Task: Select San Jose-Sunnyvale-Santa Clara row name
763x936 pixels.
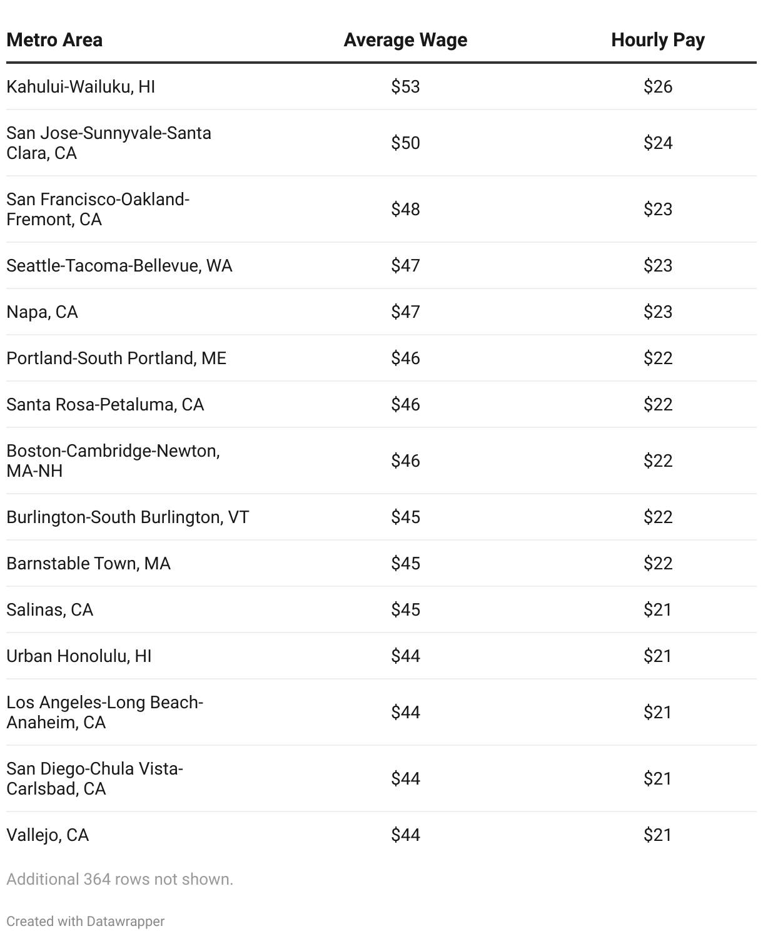Action: (x=109, y=143)
